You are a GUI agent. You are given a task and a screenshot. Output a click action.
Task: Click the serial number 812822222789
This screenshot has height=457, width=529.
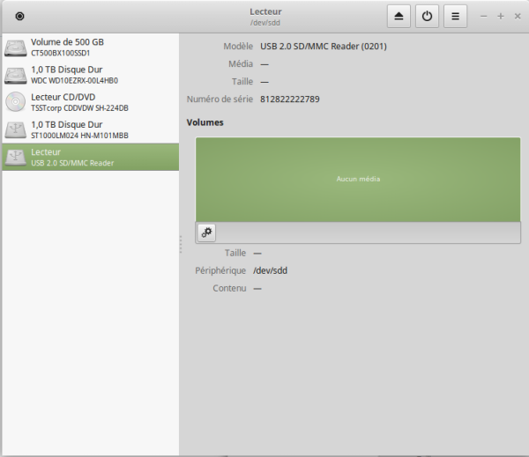[290, 100]
